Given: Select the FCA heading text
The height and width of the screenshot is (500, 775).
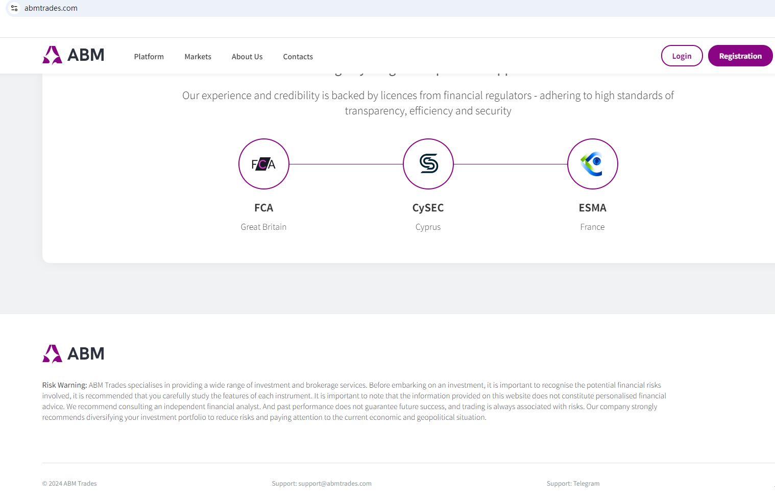Looking at the screenshot, I should point(263,208).
